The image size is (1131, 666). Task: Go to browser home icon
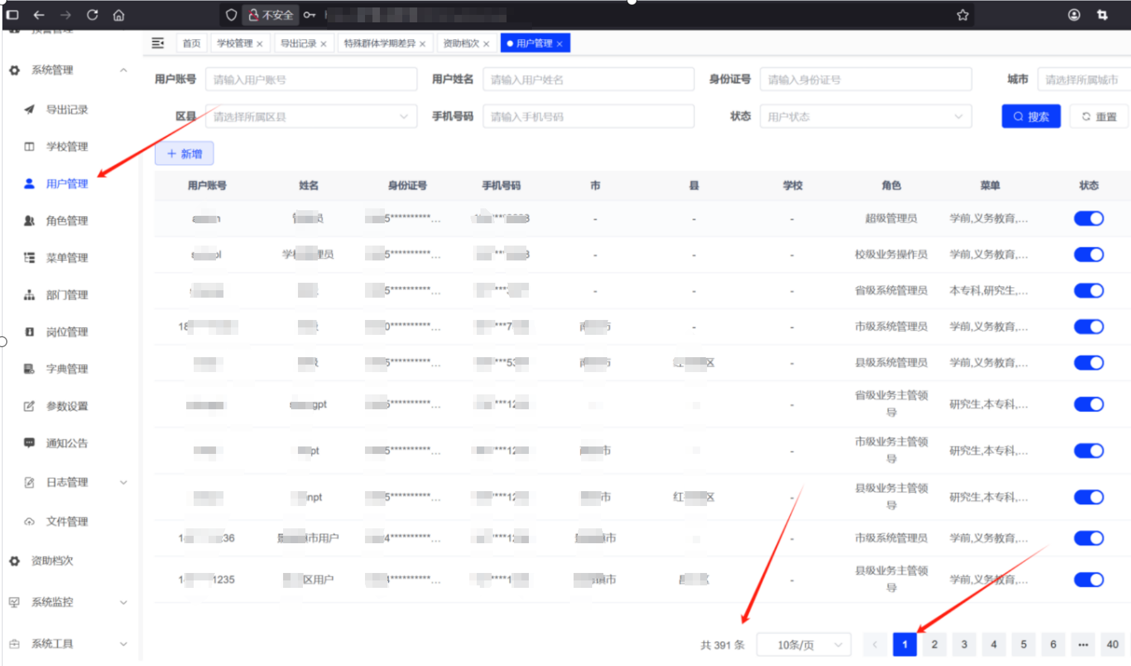[x=119, y=15]
